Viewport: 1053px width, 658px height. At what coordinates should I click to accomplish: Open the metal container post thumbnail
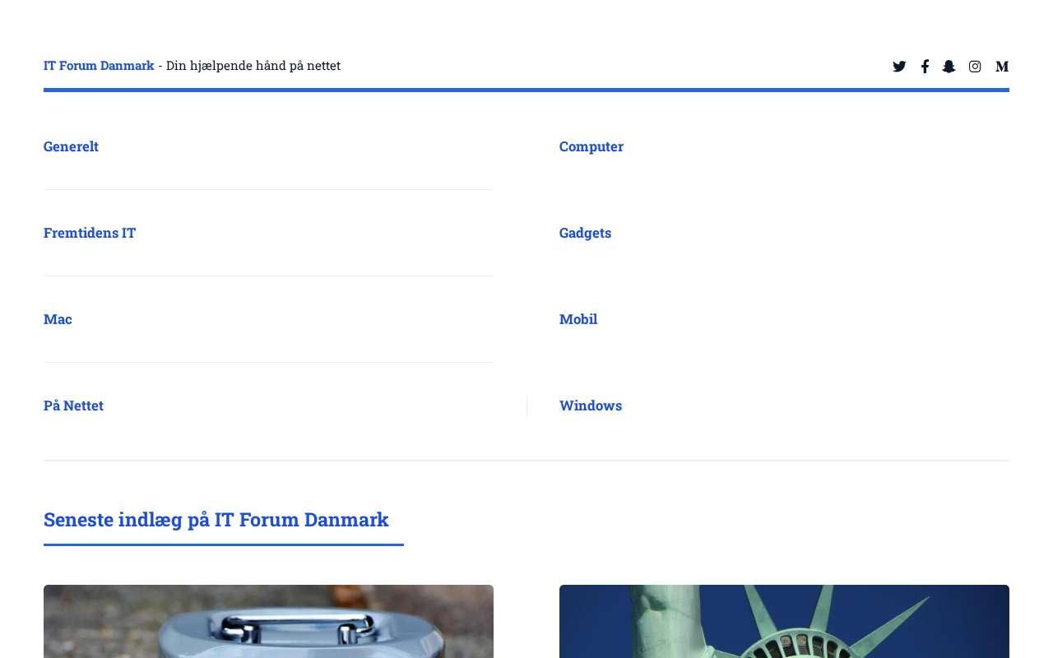click(268, 621)
